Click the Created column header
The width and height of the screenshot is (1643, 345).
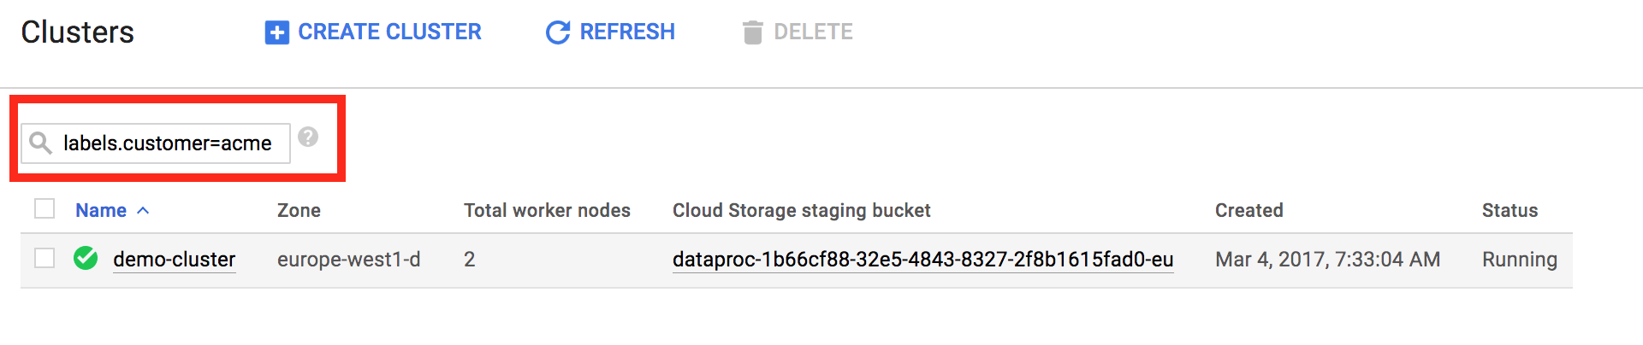[x=1249, y=210]
